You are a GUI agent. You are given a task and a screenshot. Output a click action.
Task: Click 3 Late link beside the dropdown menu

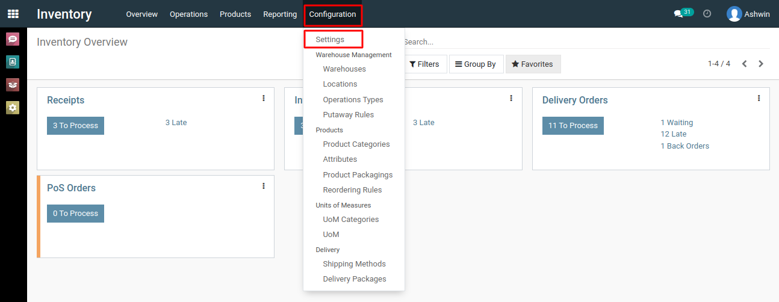point(424,123)
